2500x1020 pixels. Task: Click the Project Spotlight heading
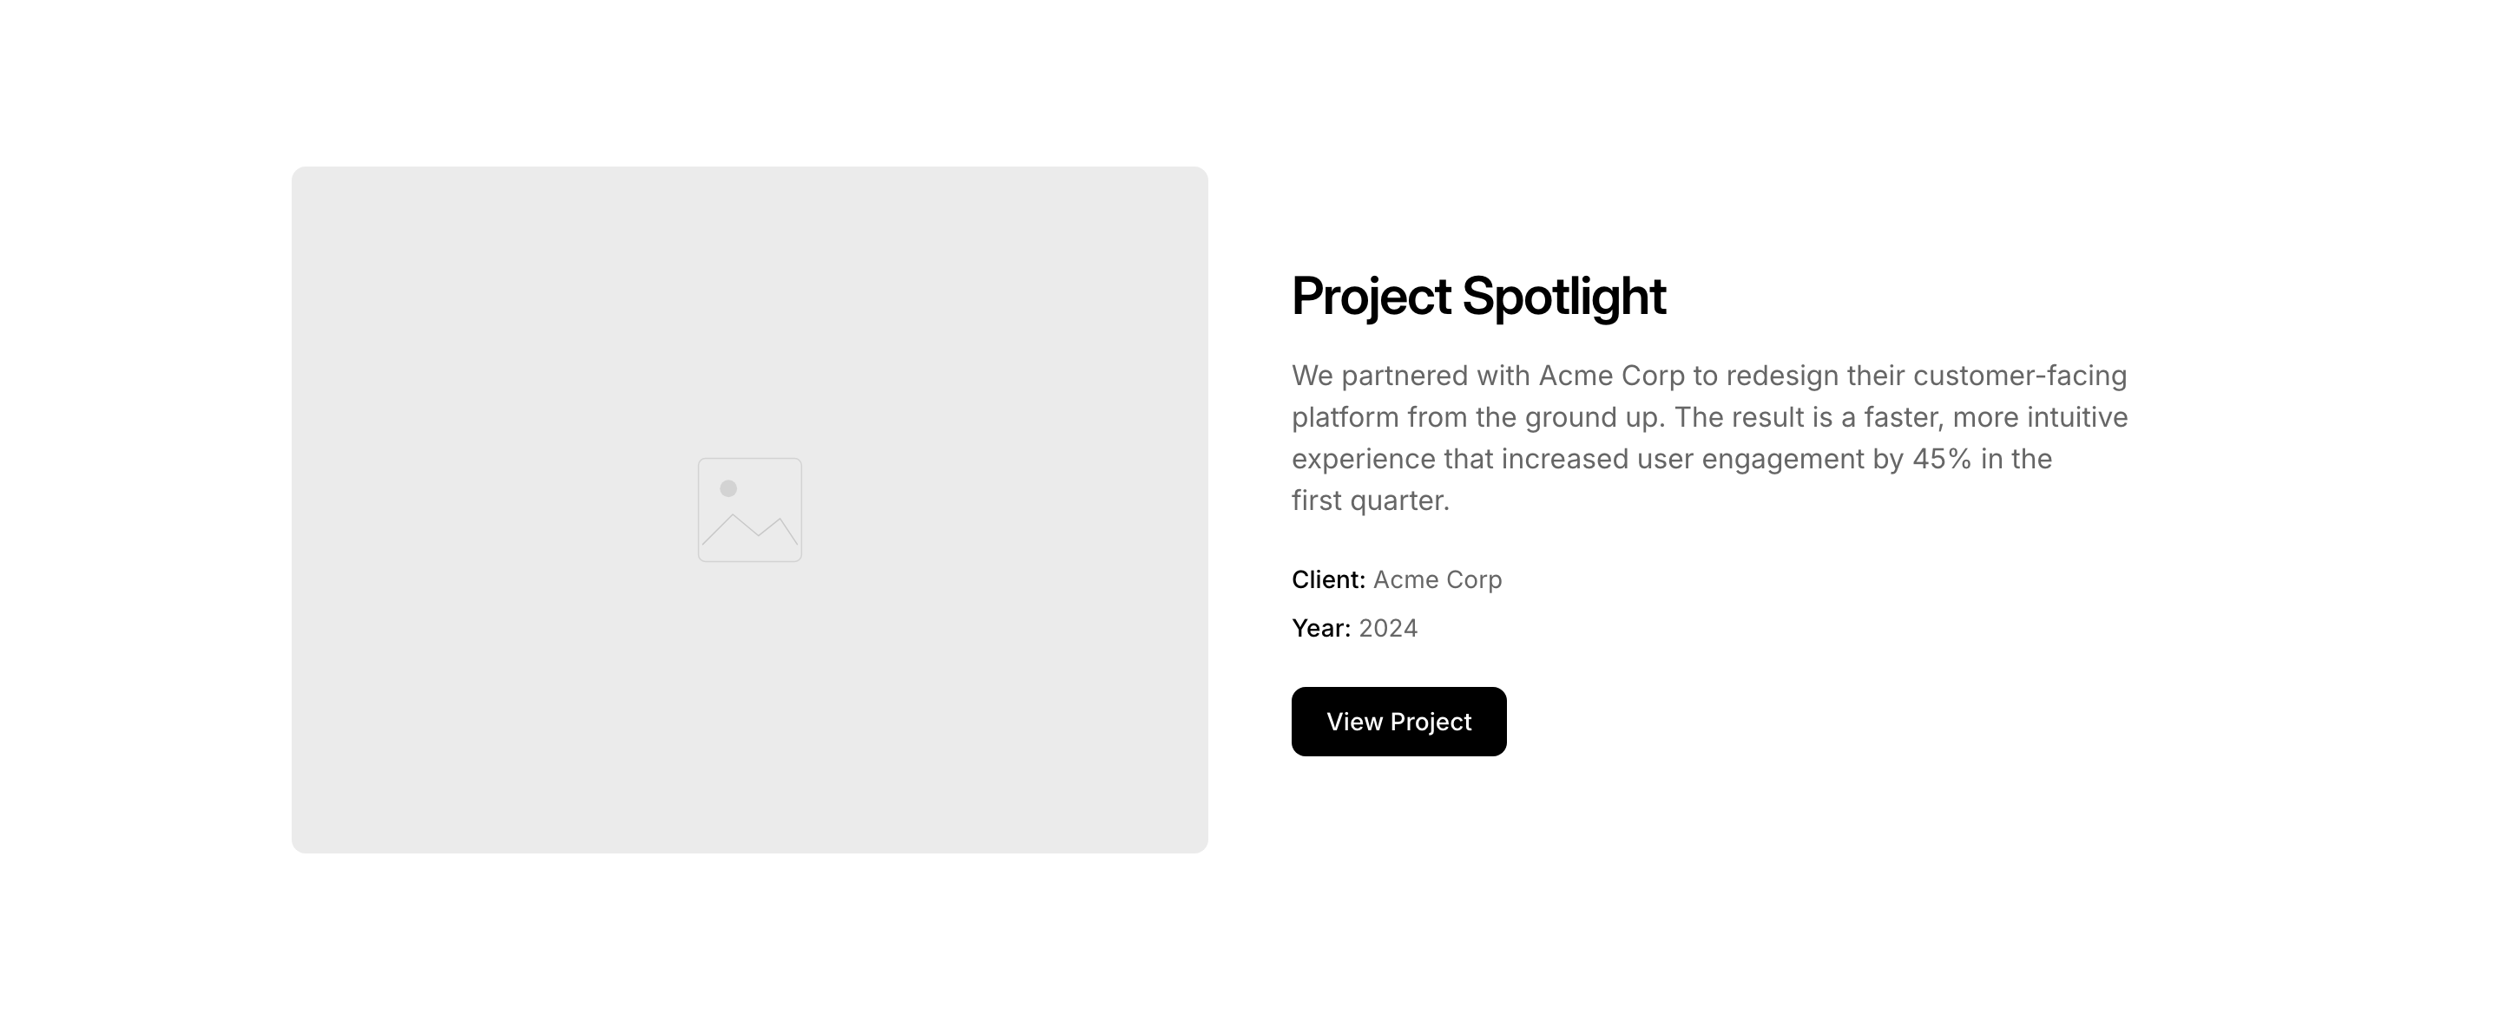coord(1478,296)
